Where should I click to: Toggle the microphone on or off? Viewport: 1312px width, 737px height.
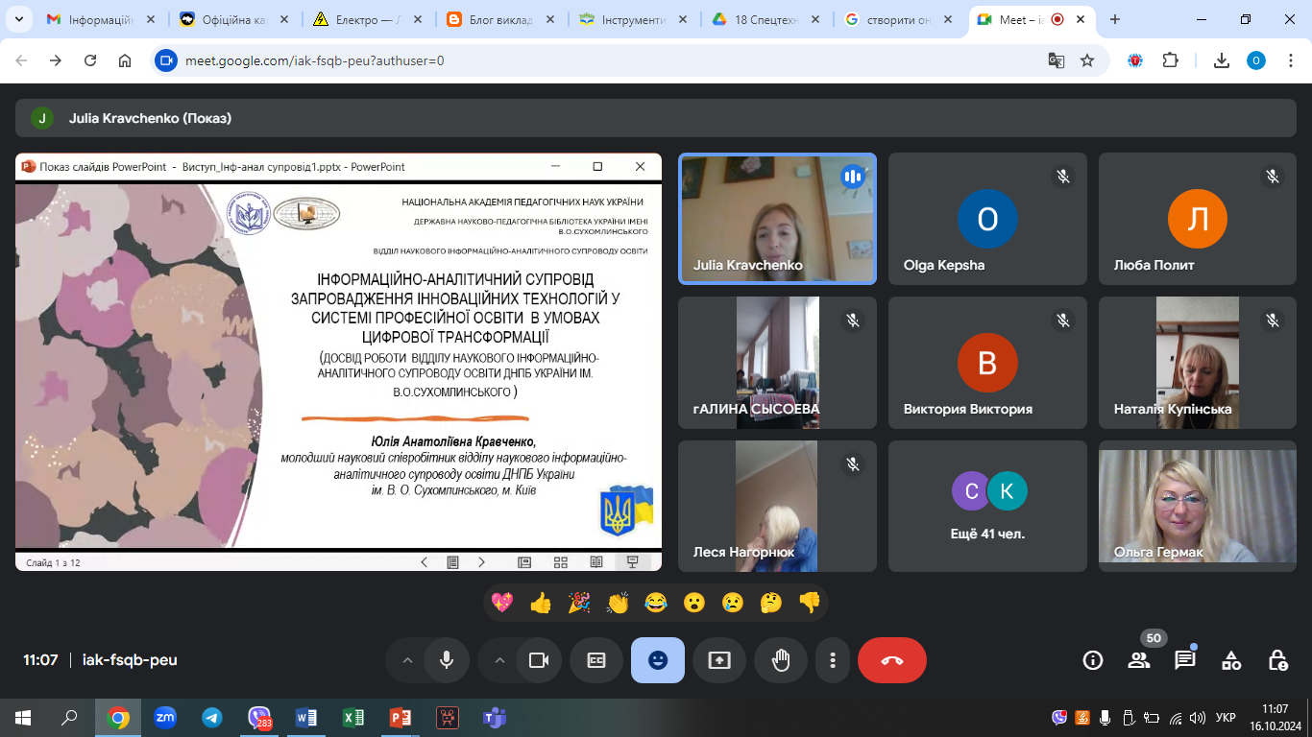pyautogui.click(x=446, y=660)
